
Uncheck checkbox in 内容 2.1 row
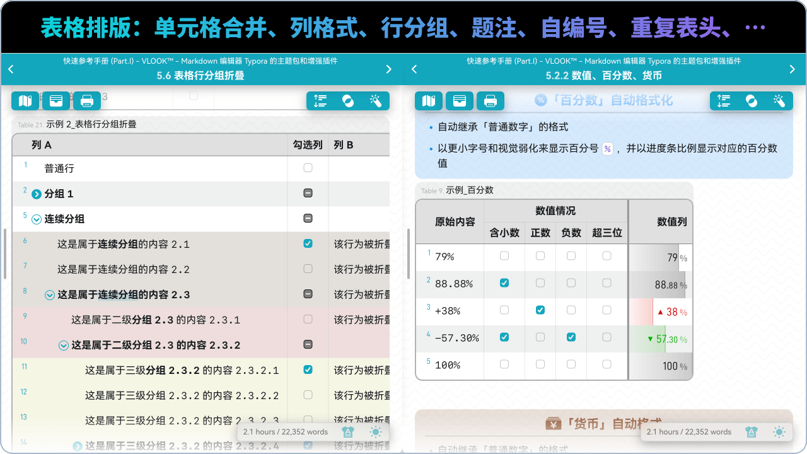308,243
